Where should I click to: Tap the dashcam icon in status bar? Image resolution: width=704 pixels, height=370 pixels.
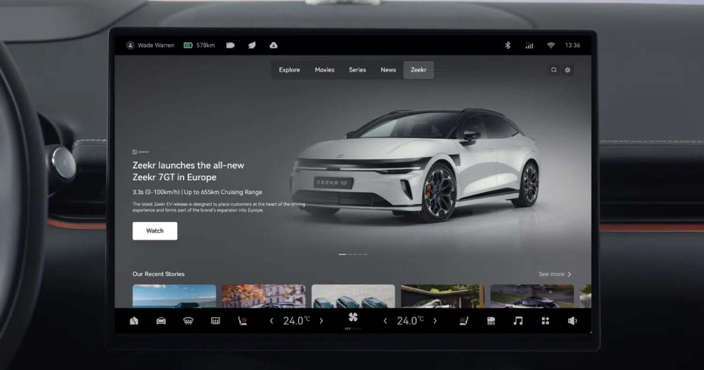coord(231,45)
